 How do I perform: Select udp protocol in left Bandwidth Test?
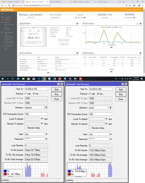pyautogui.click(x=26, y=94)
